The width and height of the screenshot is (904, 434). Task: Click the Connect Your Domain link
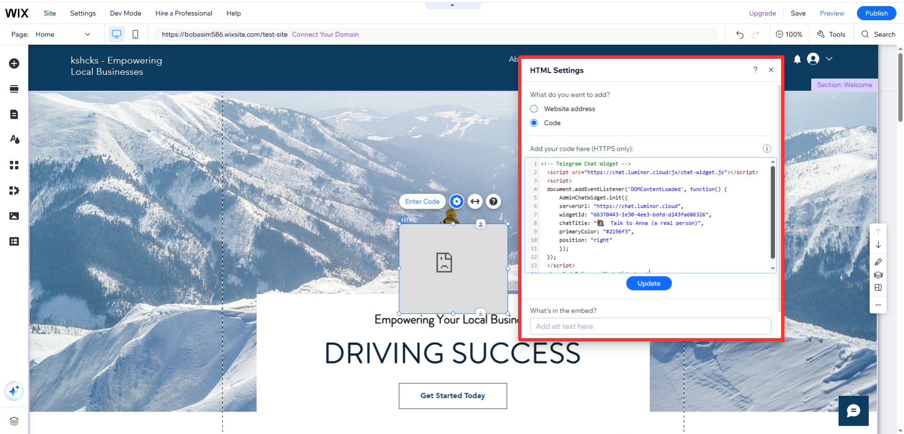[x=325, y=34]
